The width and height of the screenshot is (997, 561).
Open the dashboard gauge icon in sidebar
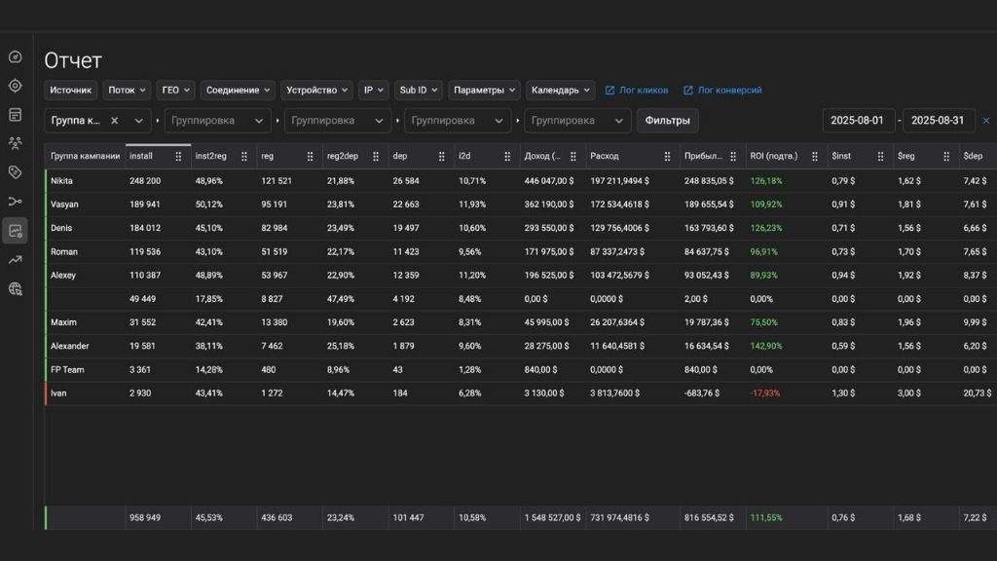(x=15, y=56)
